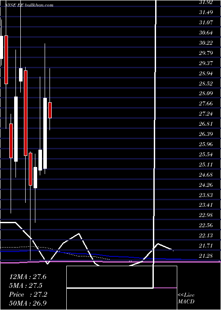Select the 29.37 price axis label
This screenshot has width=221, height=310.
pyautogui.click(x=206, y=63)
